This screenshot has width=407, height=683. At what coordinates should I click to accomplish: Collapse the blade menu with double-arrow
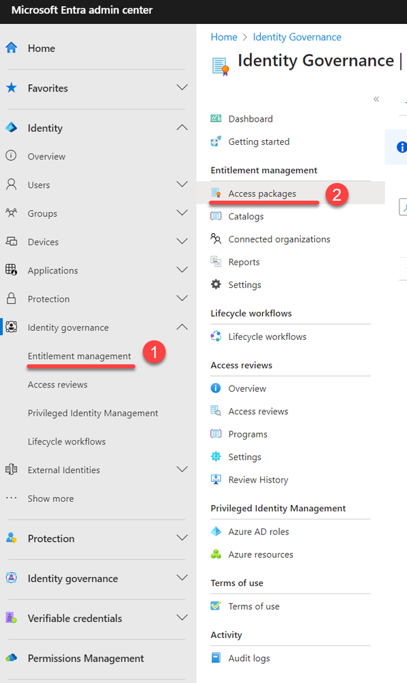coord(376,99)
